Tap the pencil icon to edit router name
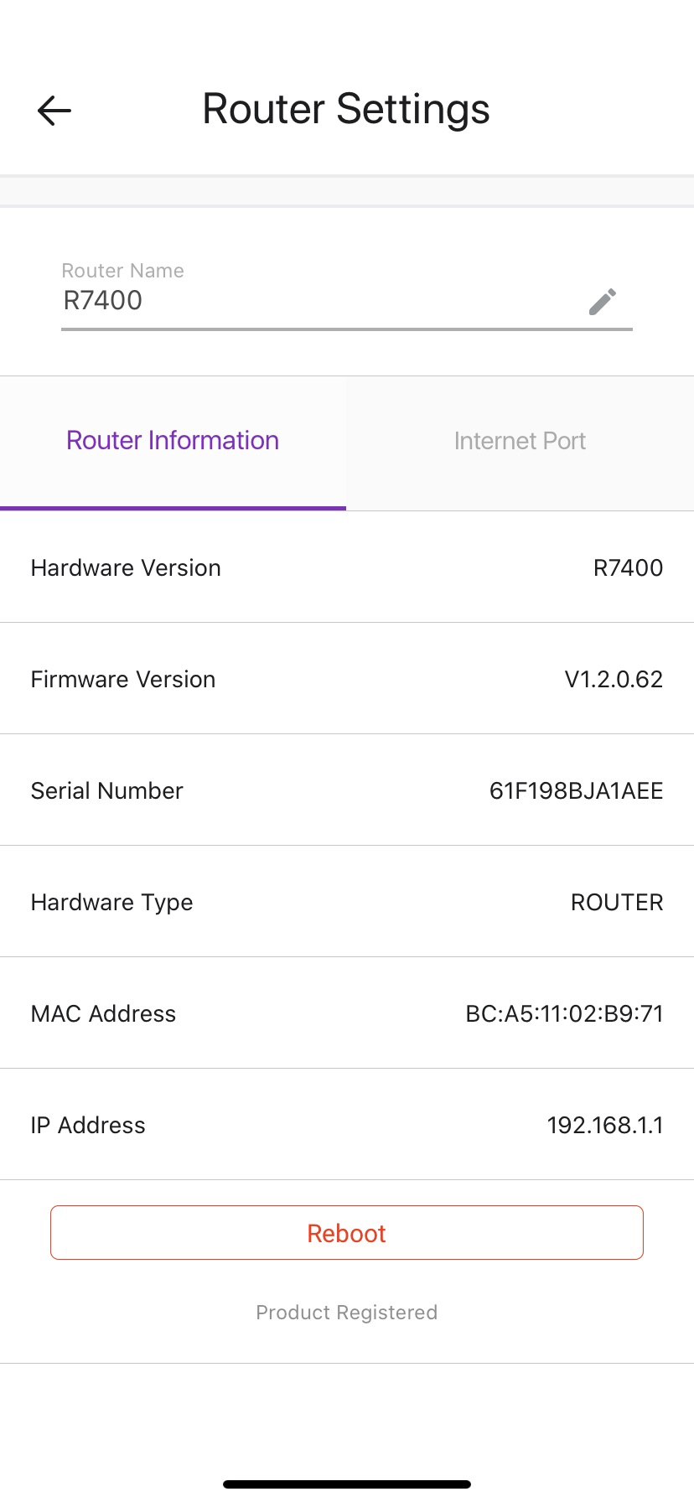Image resolution: width=694 pixels, height=1502 pixels. [x=603, y=301]
